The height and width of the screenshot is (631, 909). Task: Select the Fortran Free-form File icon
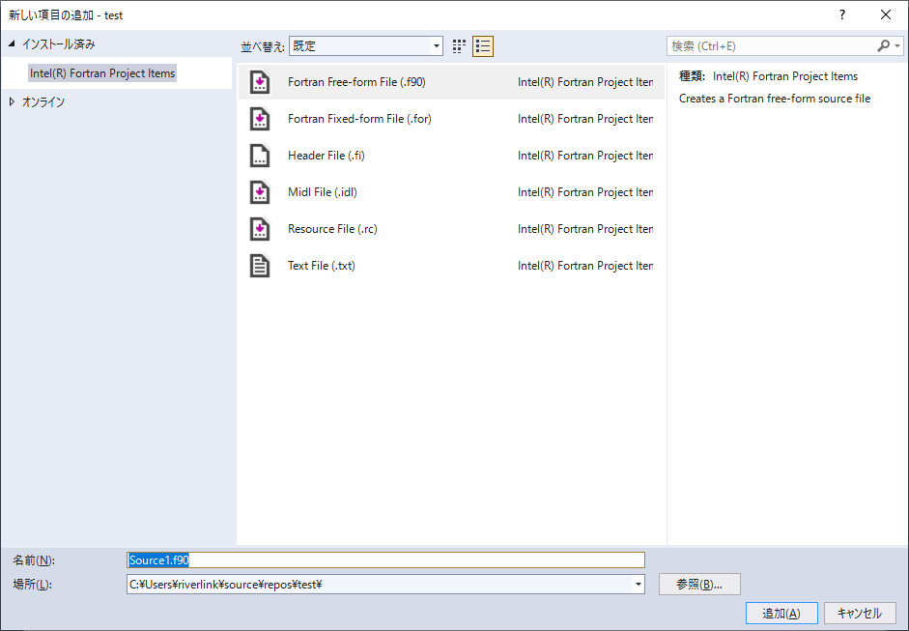[260, 82]
